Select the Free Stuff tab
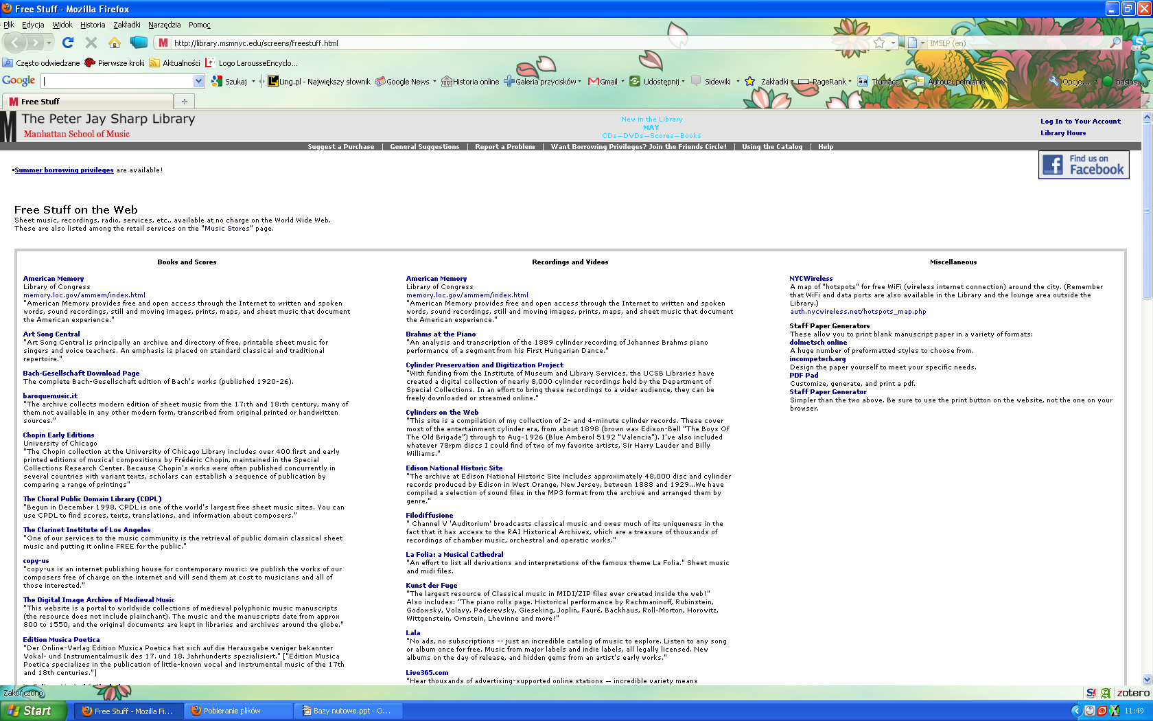 point(89,101)
